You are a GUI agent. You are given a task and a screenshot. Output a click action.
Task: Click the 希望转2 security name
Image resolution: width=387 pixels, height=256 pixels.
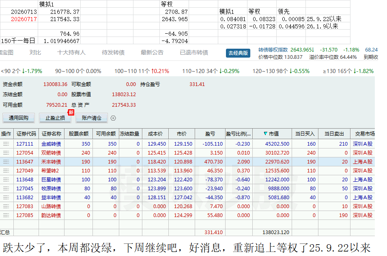click(50, 170)
